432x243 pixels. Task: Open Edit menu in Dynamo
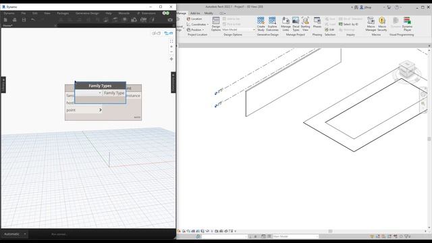pyautogui.click(x=34, y=13)
